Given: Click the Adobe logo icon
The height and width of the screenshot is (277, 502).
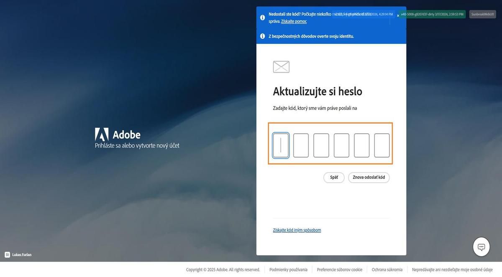Looking at the screenshot, I should point(101,135).
